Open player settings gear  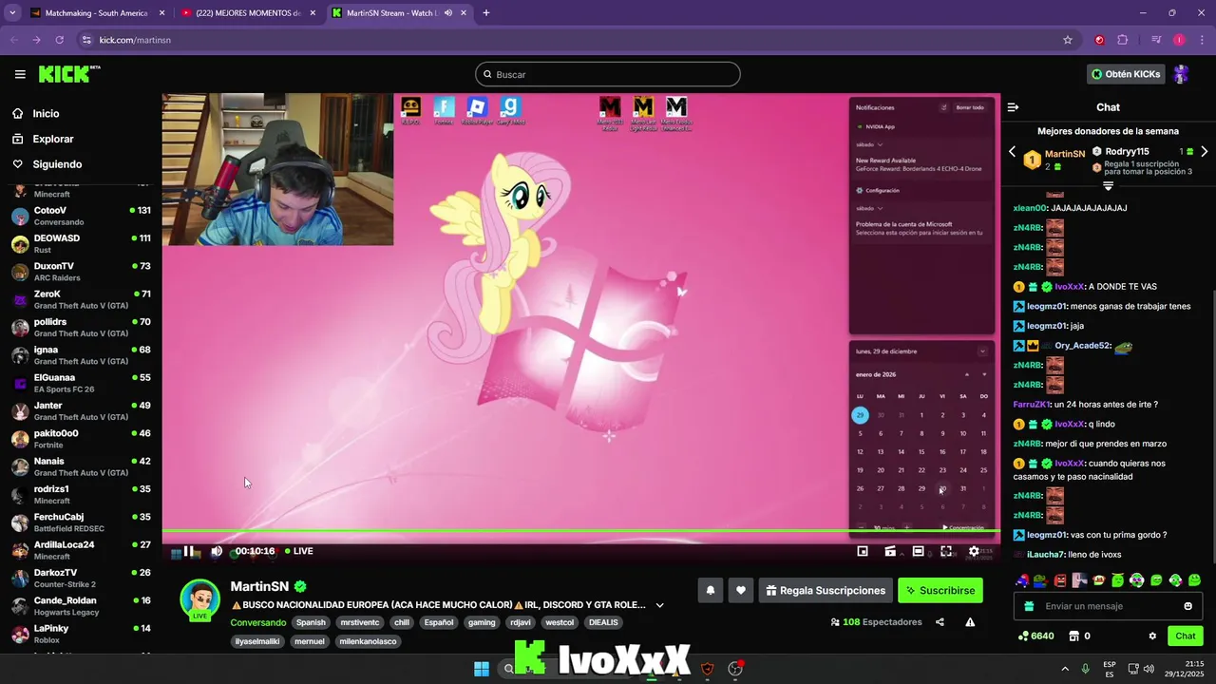[974, 551]
